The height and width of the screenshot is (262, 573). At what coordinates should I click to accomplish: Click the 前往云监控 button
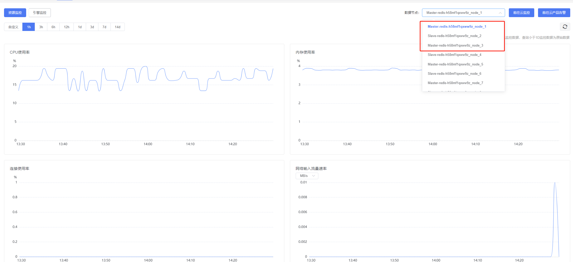click(521, 13)
